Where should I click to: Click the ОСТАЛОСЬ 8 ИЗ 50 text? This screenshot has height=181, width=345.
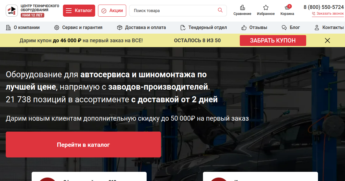tap(197, 41)
